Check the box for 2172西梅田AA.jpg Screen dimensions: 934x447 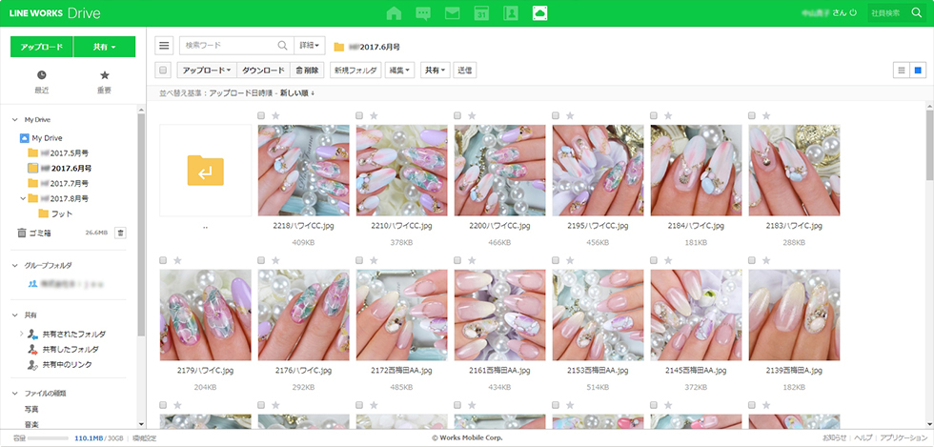click(359, 260)
